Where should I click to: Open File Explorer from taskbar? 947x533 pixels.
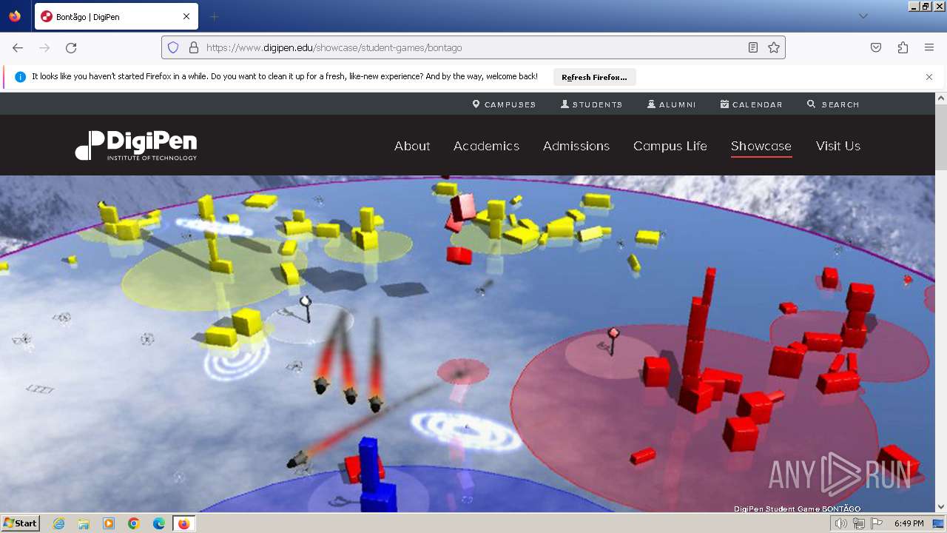coord(84,523)
